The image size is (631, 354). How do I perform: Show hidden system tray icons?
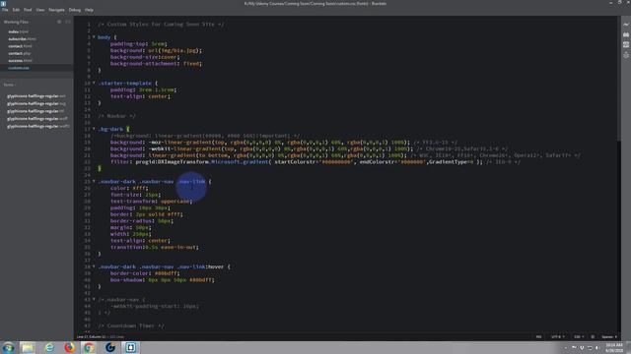tap(565, 348)
